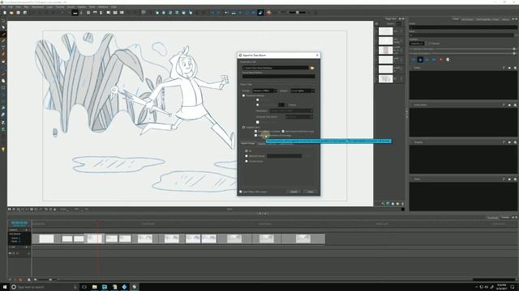The height and width of the screenshot is (291, 519).
Task: Select the Selected Scenes range option
Action: click(247, 156)
